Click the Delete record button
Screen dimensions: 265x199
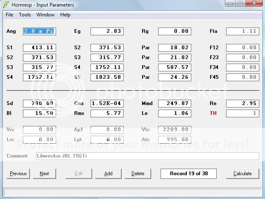coord(138,174)
